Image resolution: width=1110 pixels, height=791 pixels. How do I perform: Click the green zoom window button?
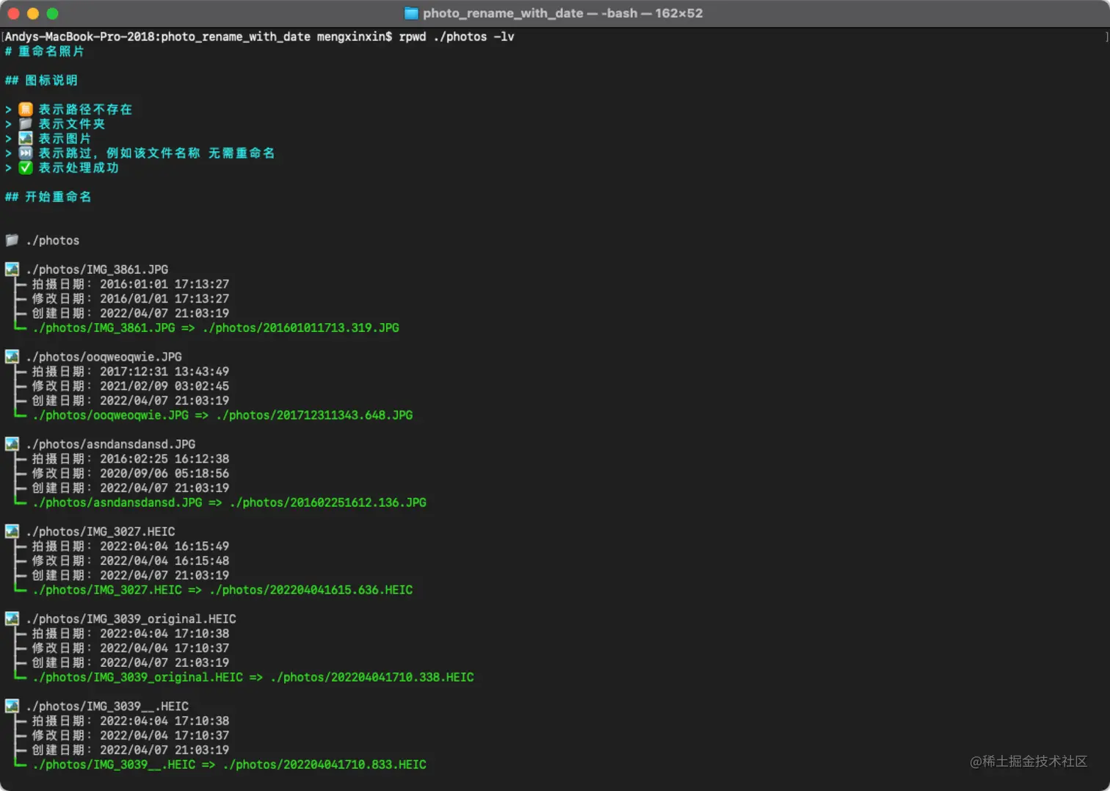pyautogui.click(x=52, y=13)
